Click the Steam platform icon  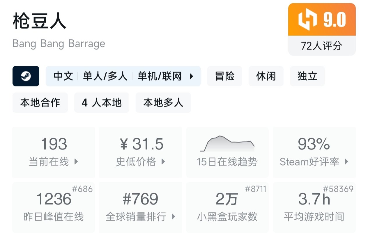click(x=26, y=76)
